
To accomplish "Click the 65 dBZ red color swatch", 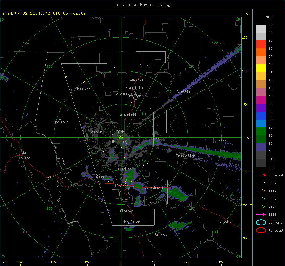I will (261, 44).
